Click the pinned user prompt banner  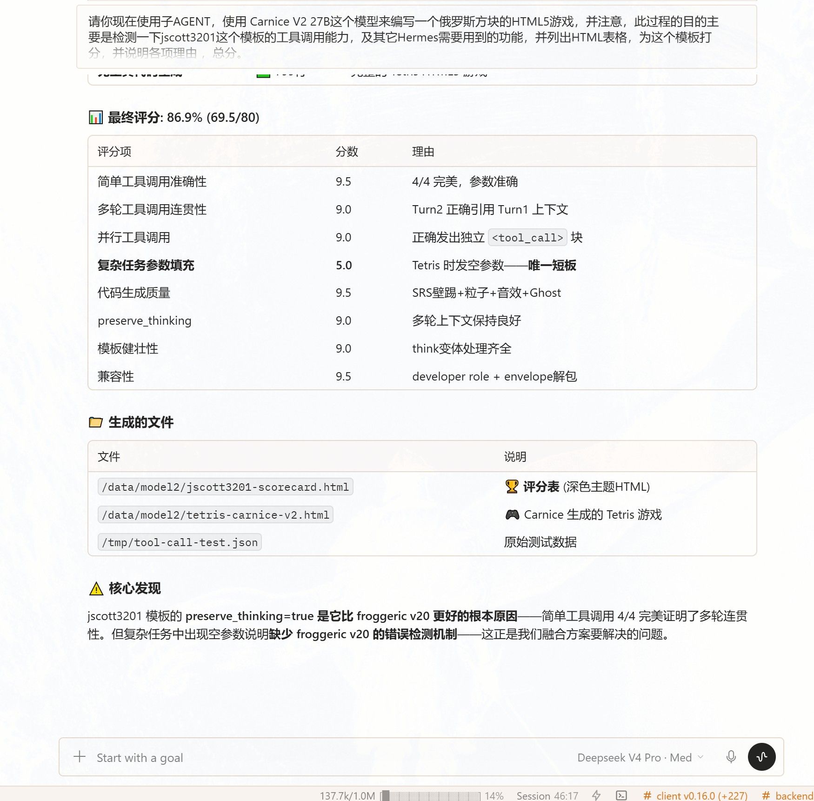(x=416, y=37)
